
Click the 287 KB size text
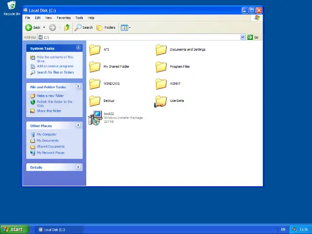[109, 121]
